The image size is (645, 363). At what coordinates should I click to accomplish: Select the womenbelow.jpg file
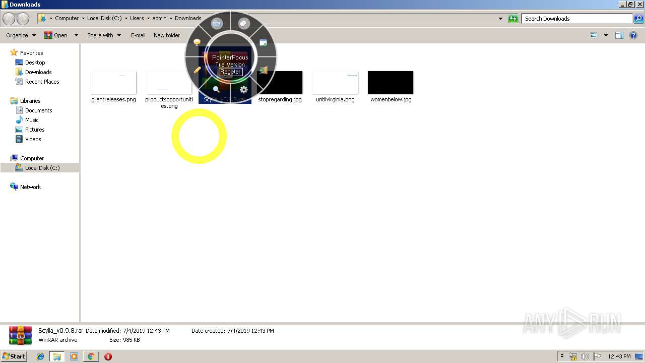(x=391, y=87)
